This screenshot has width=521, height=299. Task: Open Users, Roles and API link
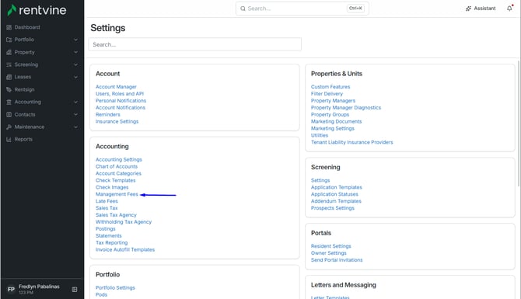click(120, 93)
